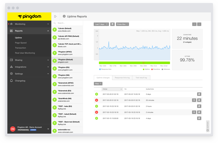Go to next period with right arrow

pyautogui.click(x=199, y=24)
